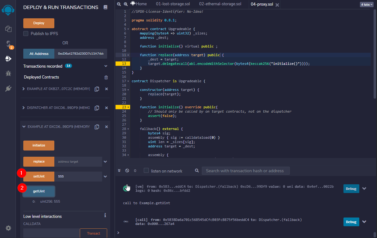
Task: Expand DISPATCHER AT 0XCD6...99DF9 contract instance
Action: [x=24, y=108]
